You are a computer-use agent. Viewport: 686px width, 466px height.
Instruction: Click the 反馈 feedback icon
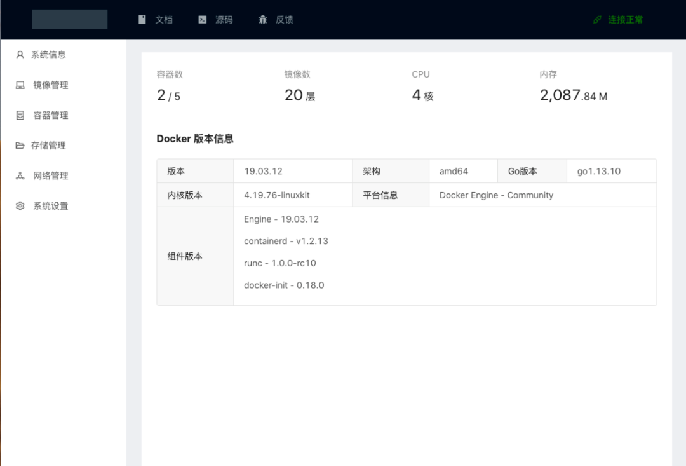point(262,19)
